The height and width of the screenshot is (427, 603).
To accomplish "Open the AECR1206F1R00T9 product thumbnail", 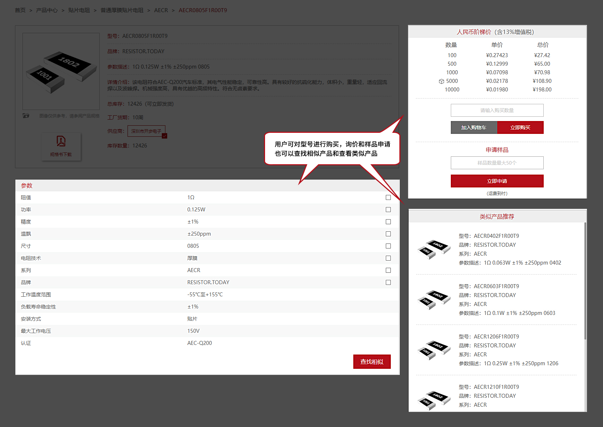I will coord(434,350).
